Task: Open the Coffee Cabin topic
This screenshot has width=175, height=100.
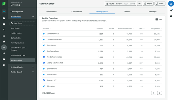Action: point(15,38)
